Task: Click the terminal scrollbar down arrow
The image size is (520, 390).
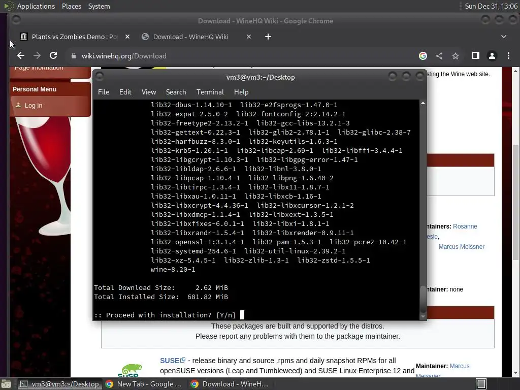Action: tap(423, 316)
